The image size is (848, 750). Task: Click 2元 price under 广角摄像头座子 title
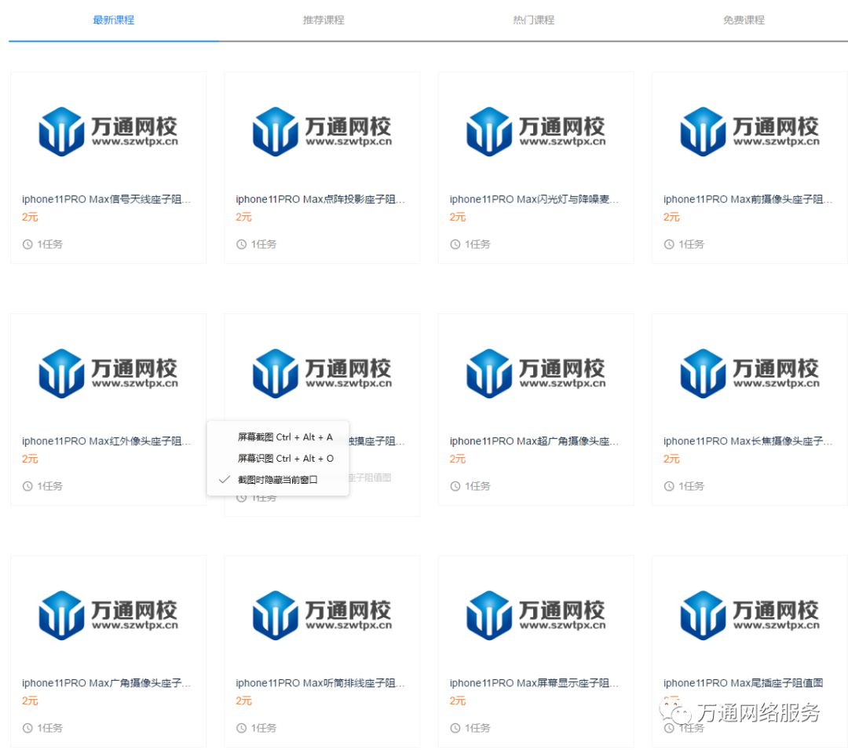tap(30, 701)
